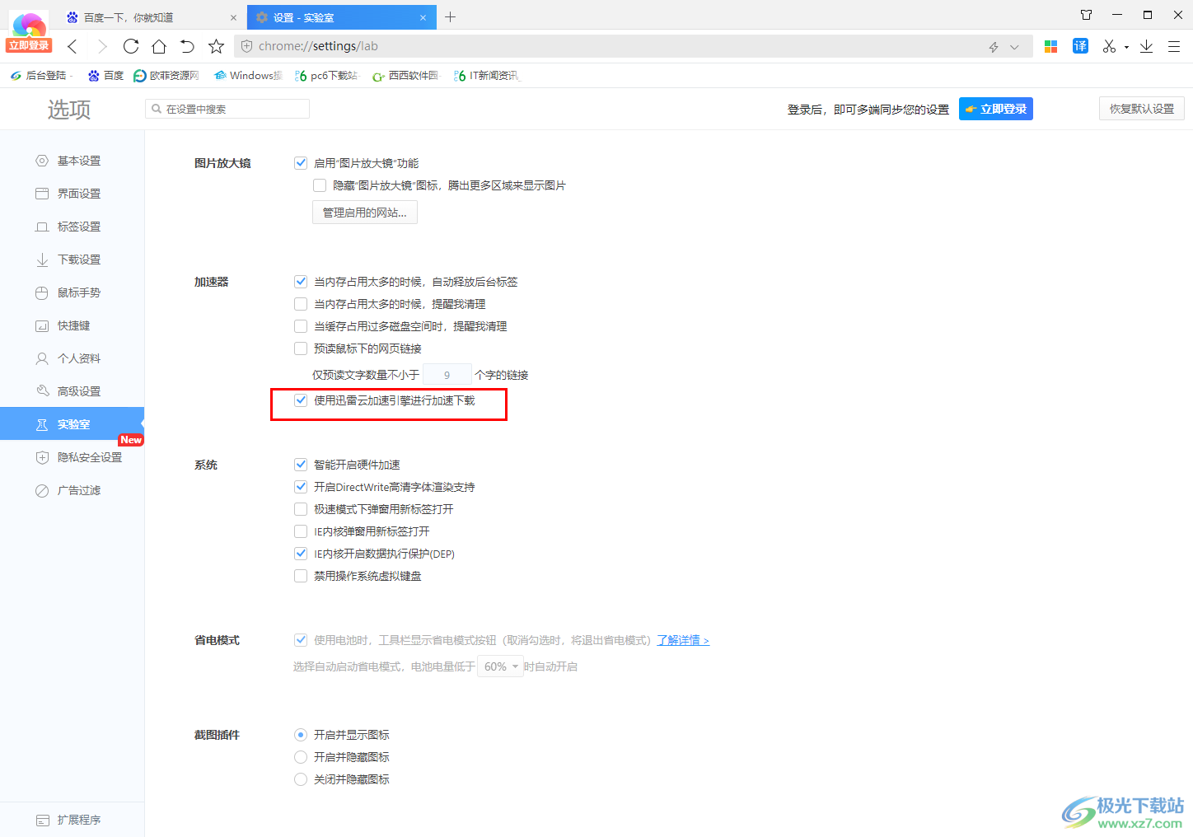Click the lightning speed-mode icon in address bar
Image resolution: width=1193 pixels, height=837 pixels.
pyautogui.click(x=994, y=47)
